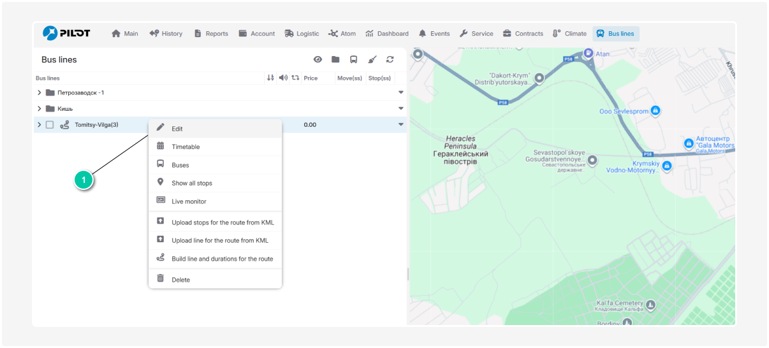Expand the Петрозаводск -1 folder
This screenshot has height=348, width=769.
[40, 92]
